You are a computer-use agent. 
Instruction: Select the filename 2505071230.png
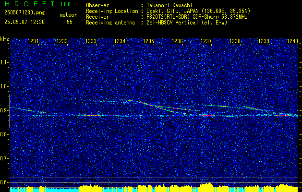(24, 13)
